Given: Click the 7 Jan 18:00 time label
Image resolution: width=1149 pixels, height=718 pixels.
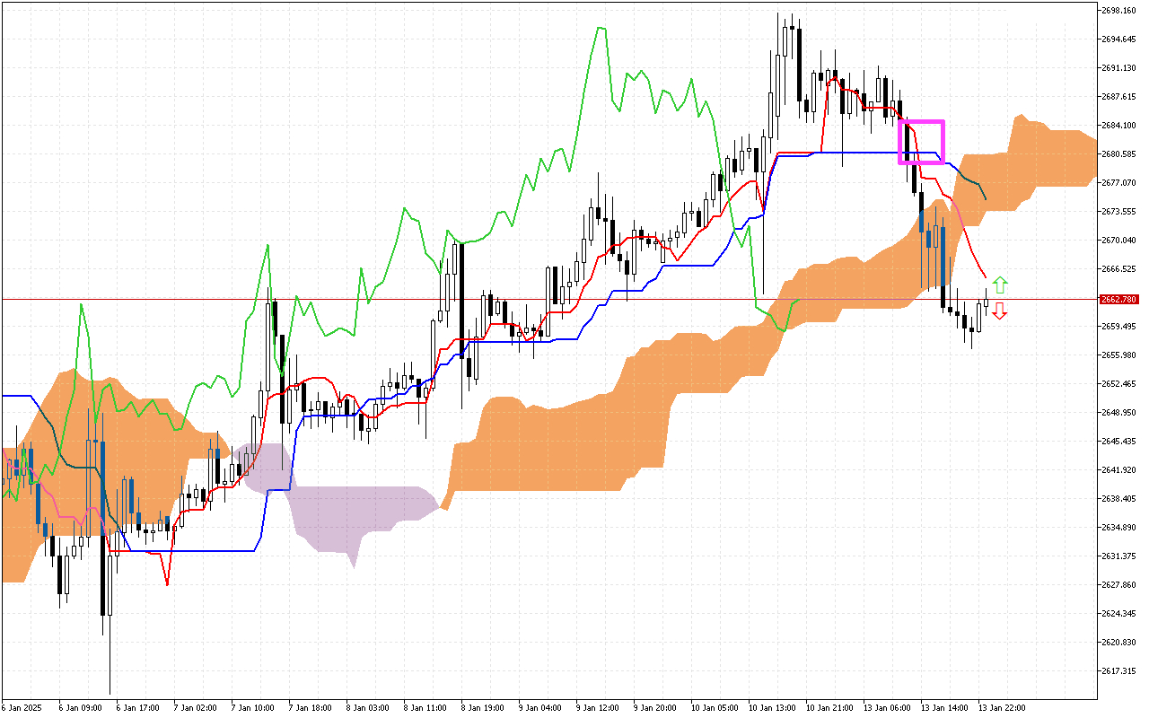Looking at the screenshot, I should click(309, 708).
